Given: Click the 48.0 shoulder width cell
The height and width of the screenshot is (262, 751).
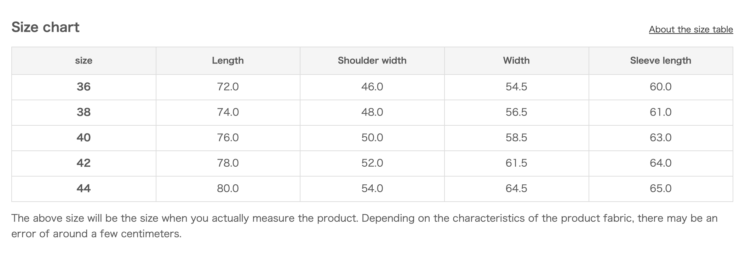Looking at the screenshot, I should (x=372, y=112).
